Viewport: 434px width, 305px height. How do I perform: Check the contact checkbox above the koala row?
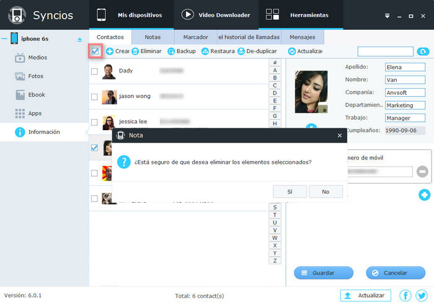pos(94,173)
